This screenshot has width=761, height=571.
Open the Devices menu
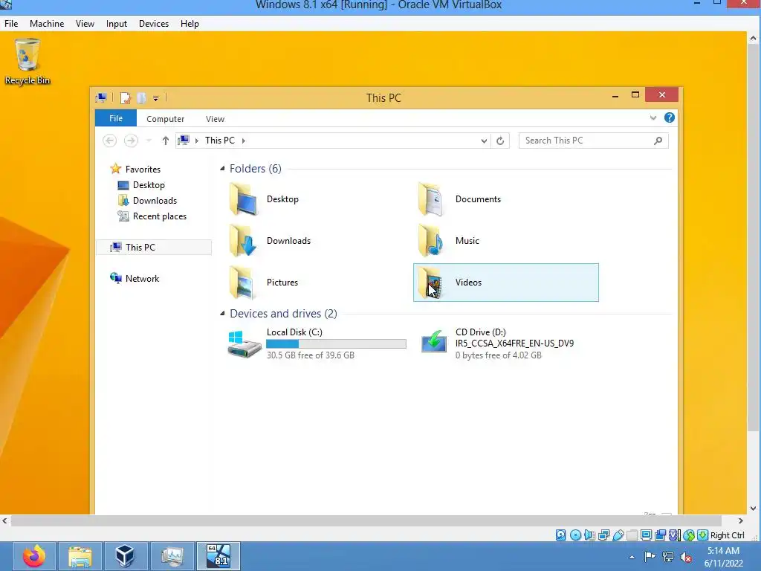(154, 23)
